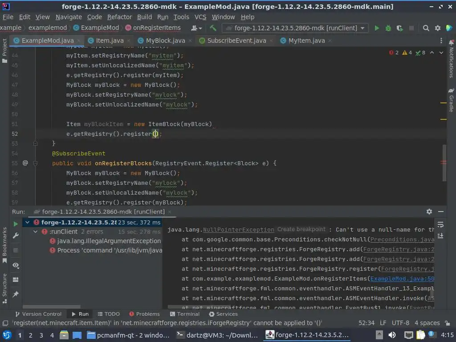Close the ExampleMod.java tab
The width and height of the screenshot is (456, 342).
click(79, 41)
